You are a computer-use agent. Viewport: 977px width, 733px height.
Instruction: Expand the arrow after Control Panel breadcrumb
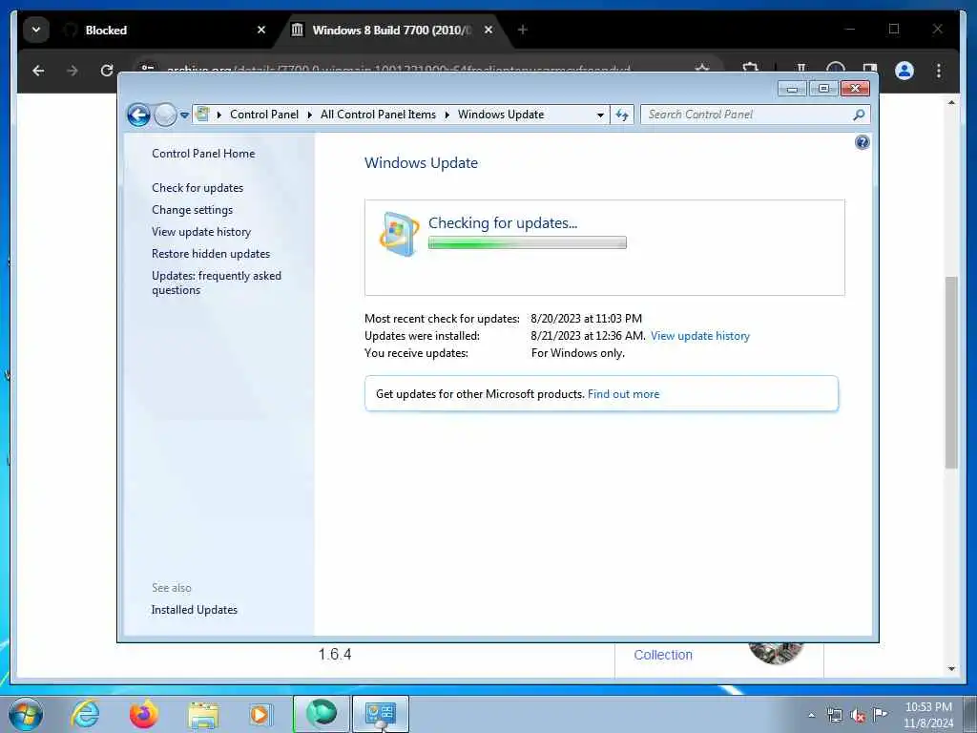click(310, 115)
